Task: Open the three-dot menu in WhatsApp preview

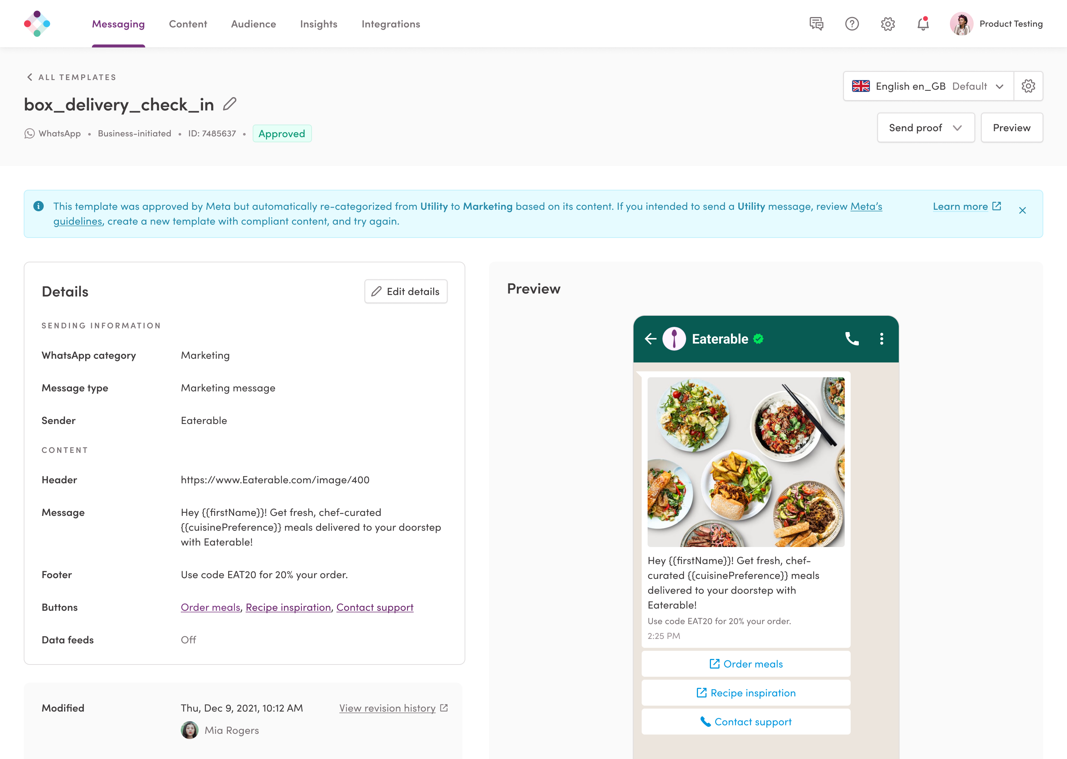Action: pos(881,339)
